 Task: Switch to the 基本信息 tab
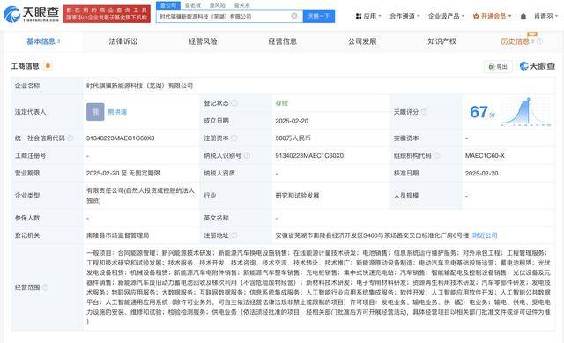point(43,41)
